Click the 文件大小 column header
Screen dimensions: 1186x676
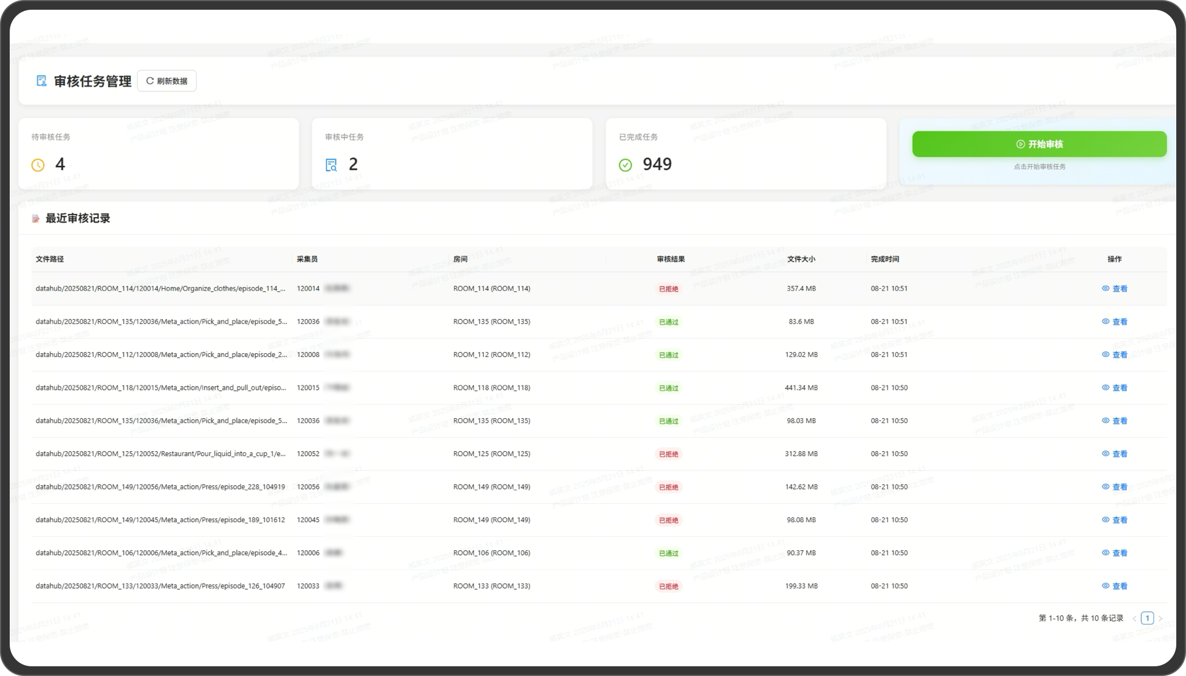801,259
